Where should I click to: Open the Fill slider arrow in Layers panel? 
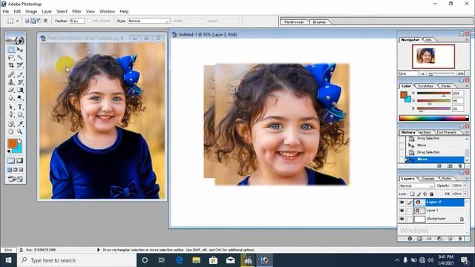point(465,194)
